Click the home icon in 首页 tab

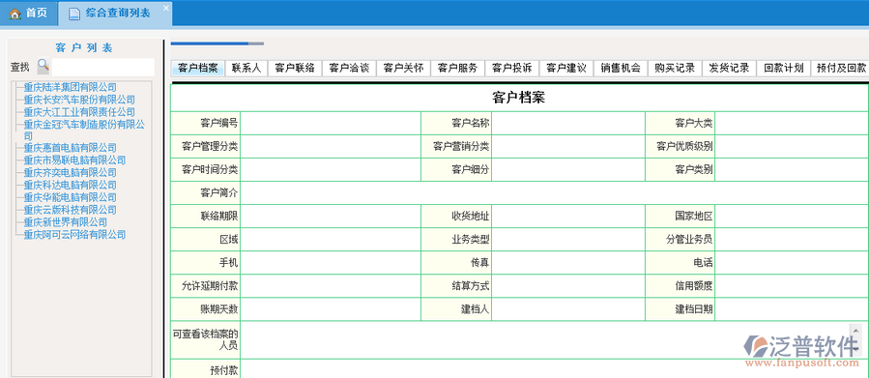coord(14,14)
